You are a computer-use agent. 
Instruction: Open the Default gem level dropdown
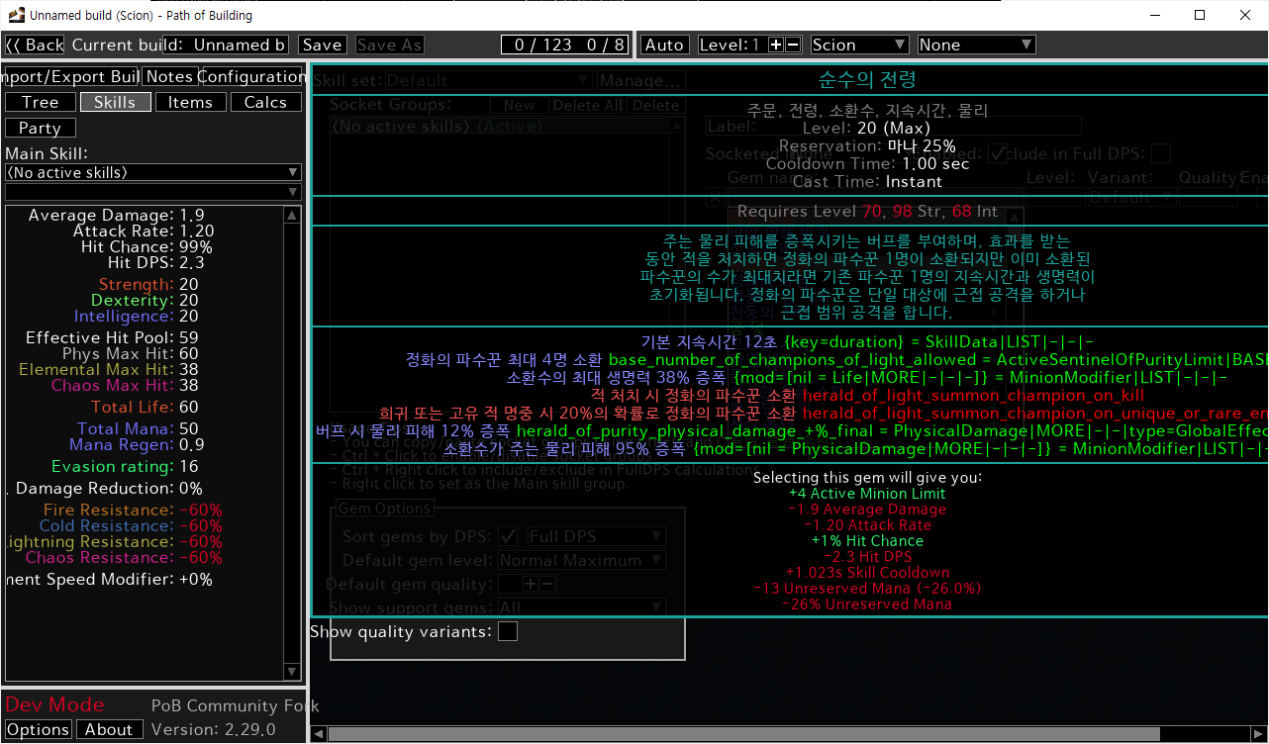[x=581, y=560]
